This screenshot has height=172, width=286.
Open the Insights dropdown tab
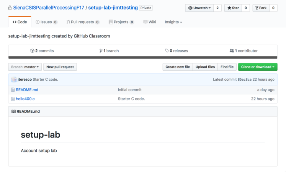tap(173, 22)
